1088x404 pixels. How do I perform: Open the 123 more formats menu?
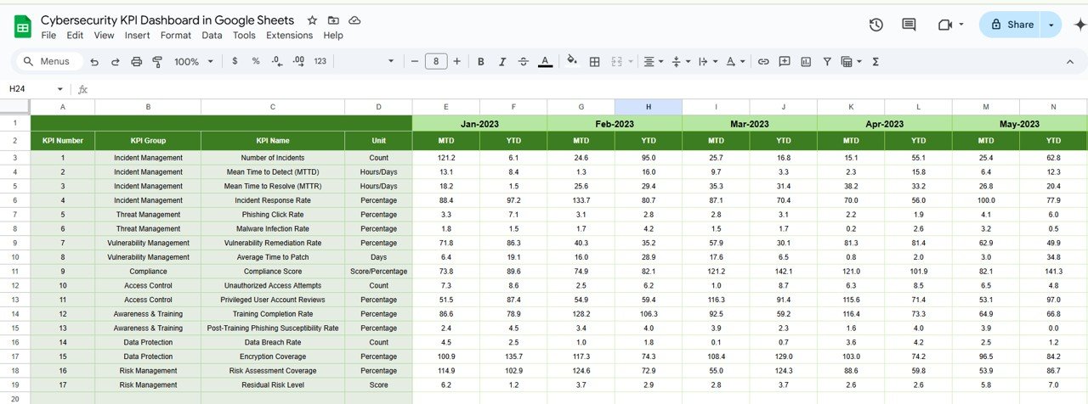click(x=320, y=61)
